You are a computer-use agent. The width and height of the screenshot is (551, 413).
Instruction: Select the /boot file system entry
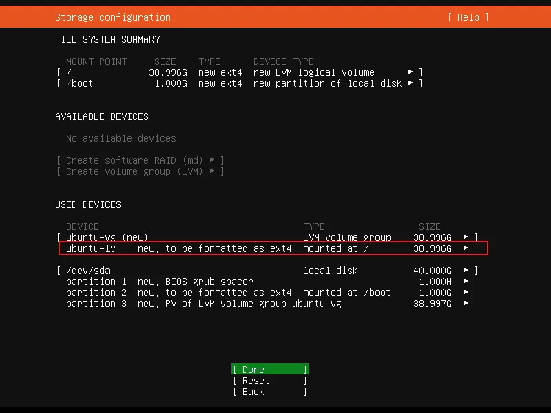[x=239, y=83]
